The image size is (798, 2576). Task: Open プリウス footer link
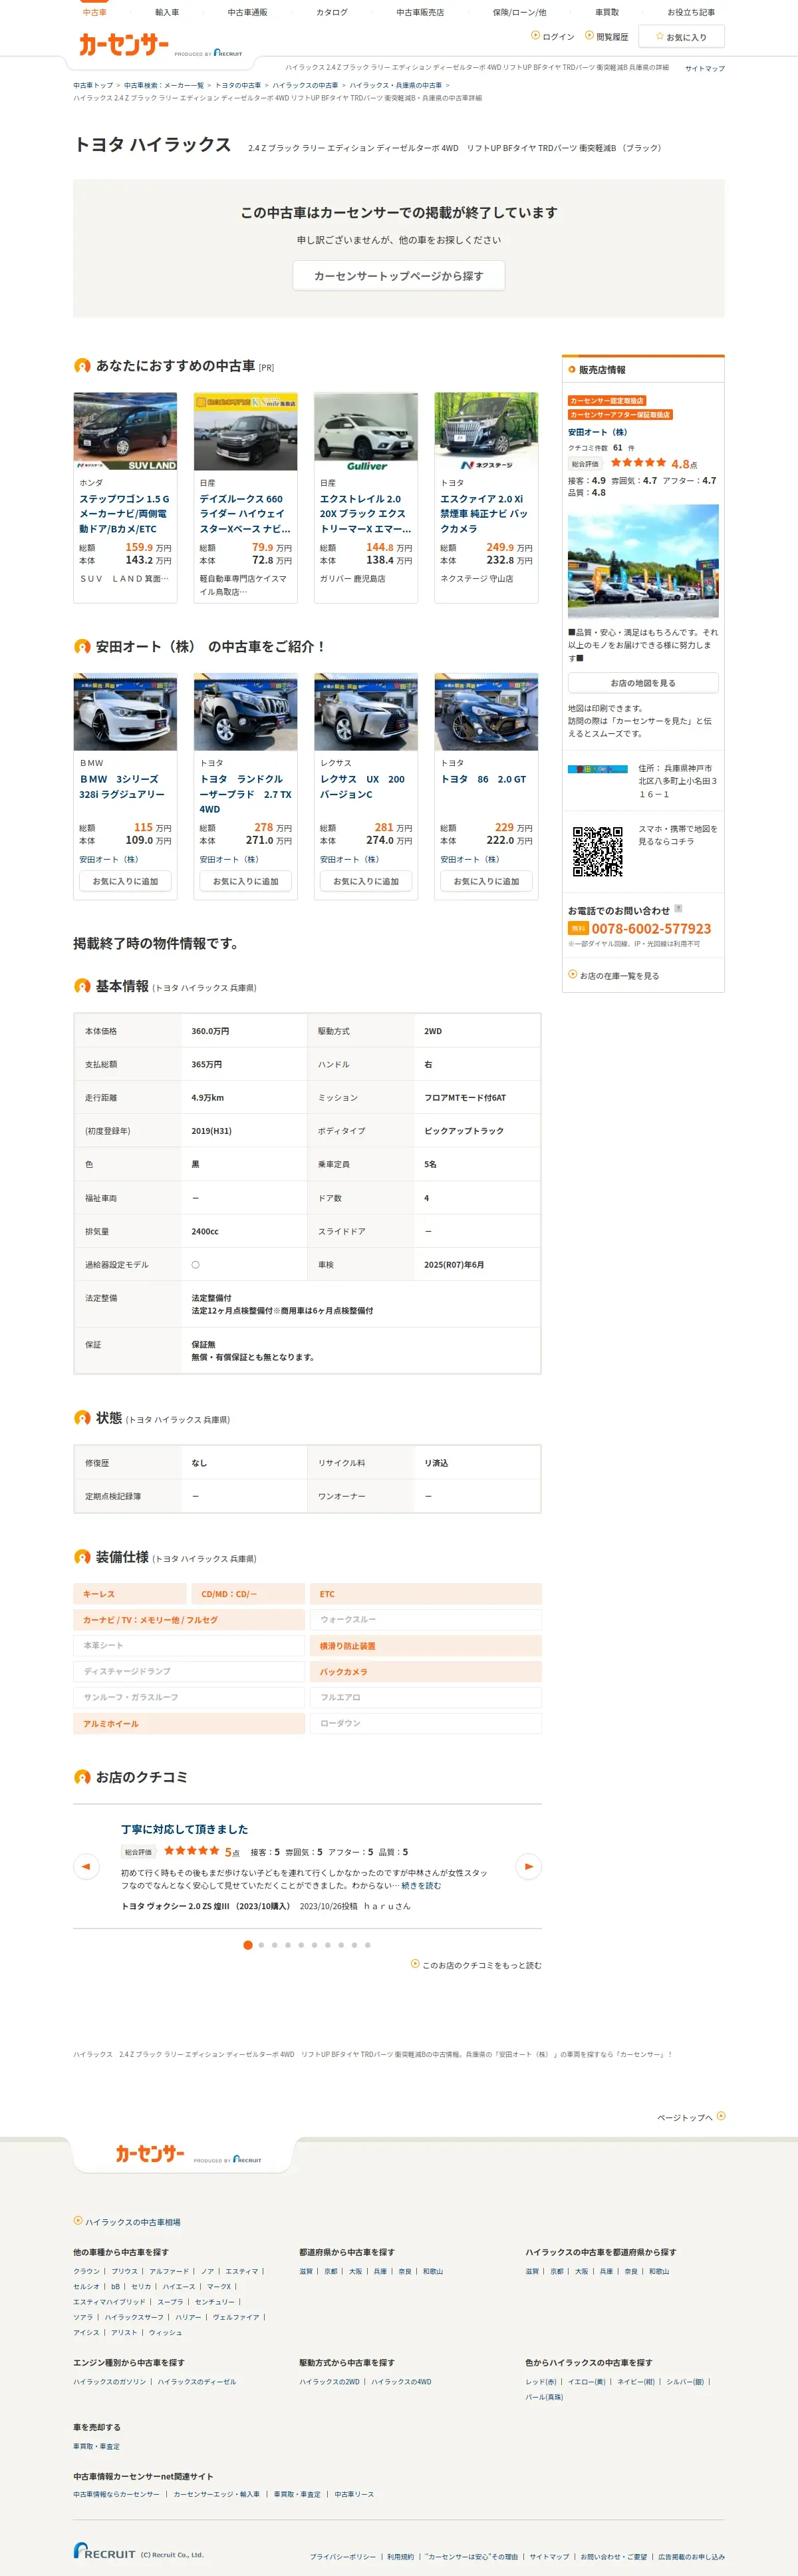pos(125,2271)
